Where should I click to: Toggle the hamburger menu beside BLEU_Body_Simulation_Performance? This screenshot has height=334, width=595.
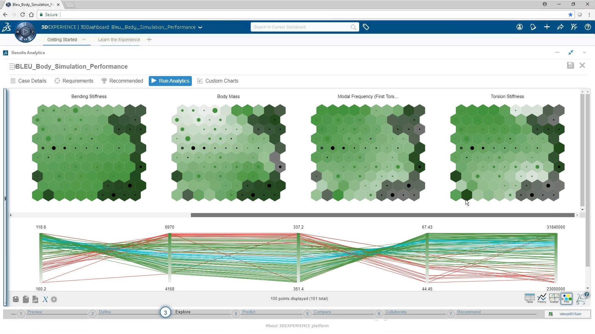(x=12, y=66)
